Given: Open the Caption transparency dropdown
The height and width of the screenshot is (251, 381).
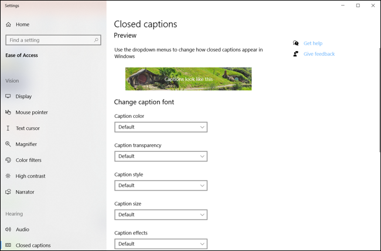Looking at the screenshot, I should pyautogui.click(x=161, y=157).
